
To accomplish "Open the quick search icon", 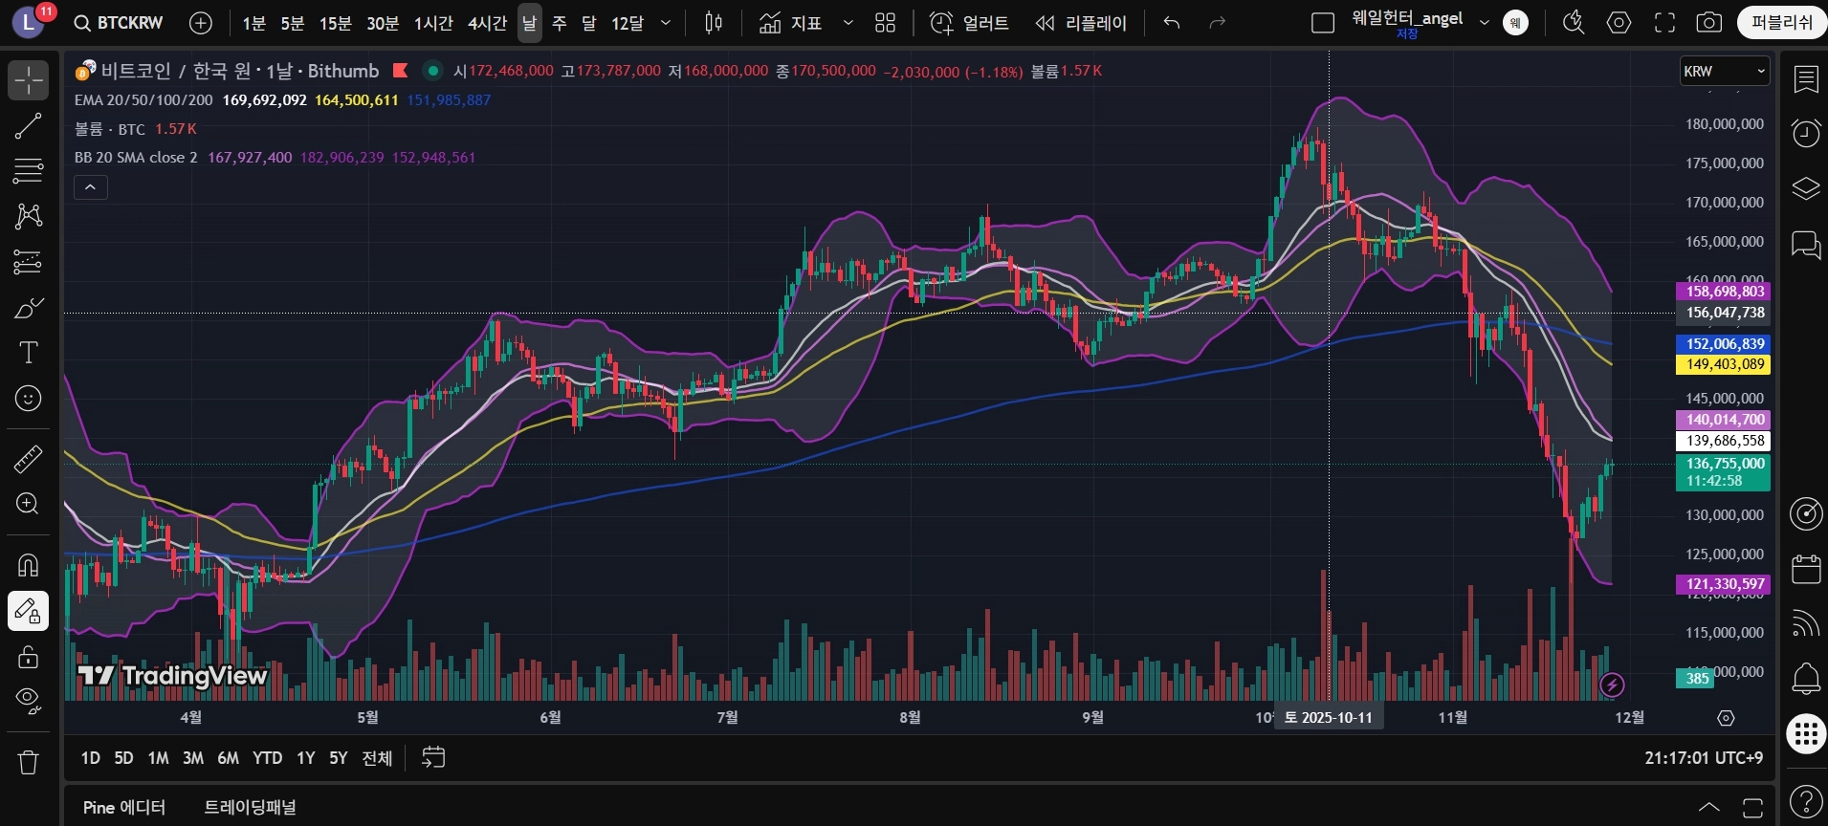I will click(1574, 23).
